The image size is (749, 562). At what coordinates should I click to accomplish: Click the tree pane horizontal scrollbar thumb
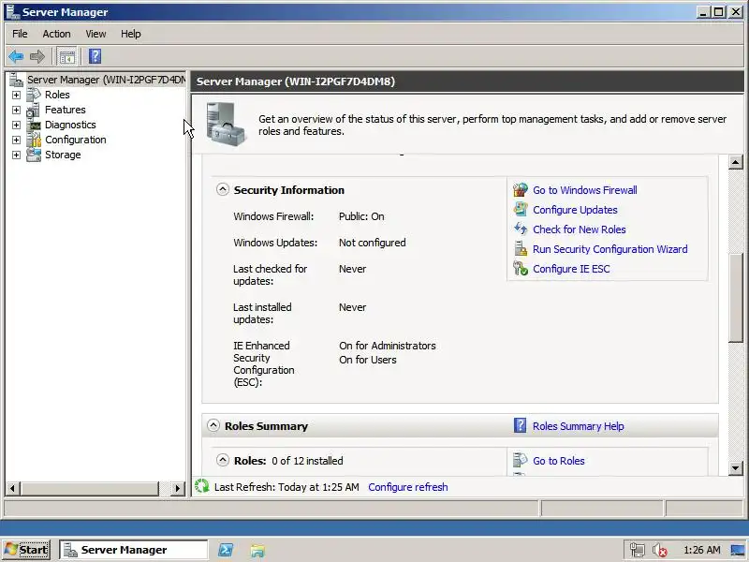click(x=90, y=488)
